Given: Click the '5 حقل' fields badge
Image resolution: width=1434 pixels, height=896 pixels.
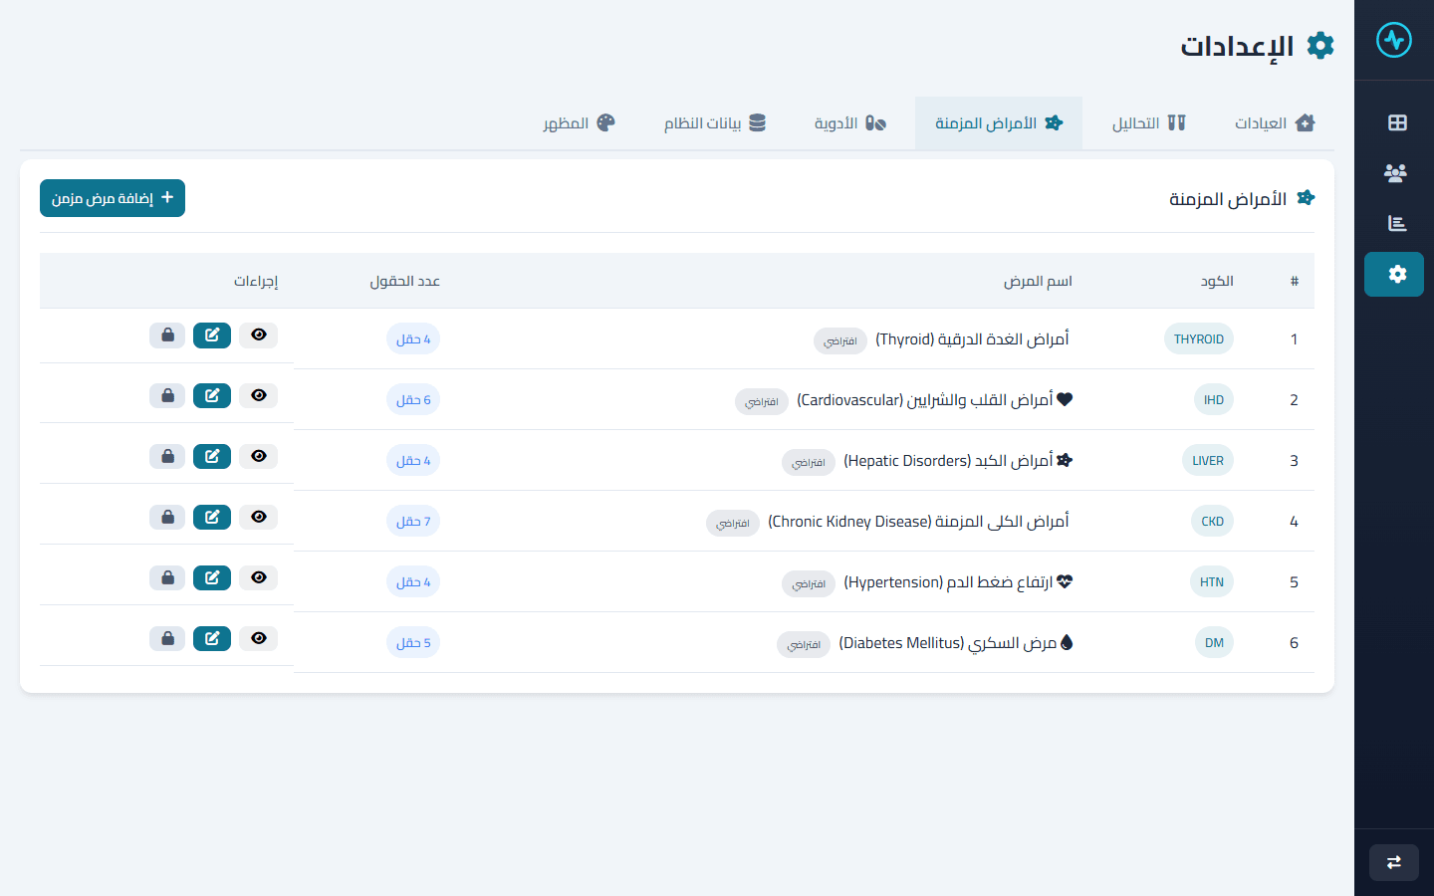Looking at the screenshot, I should (413, 643).
